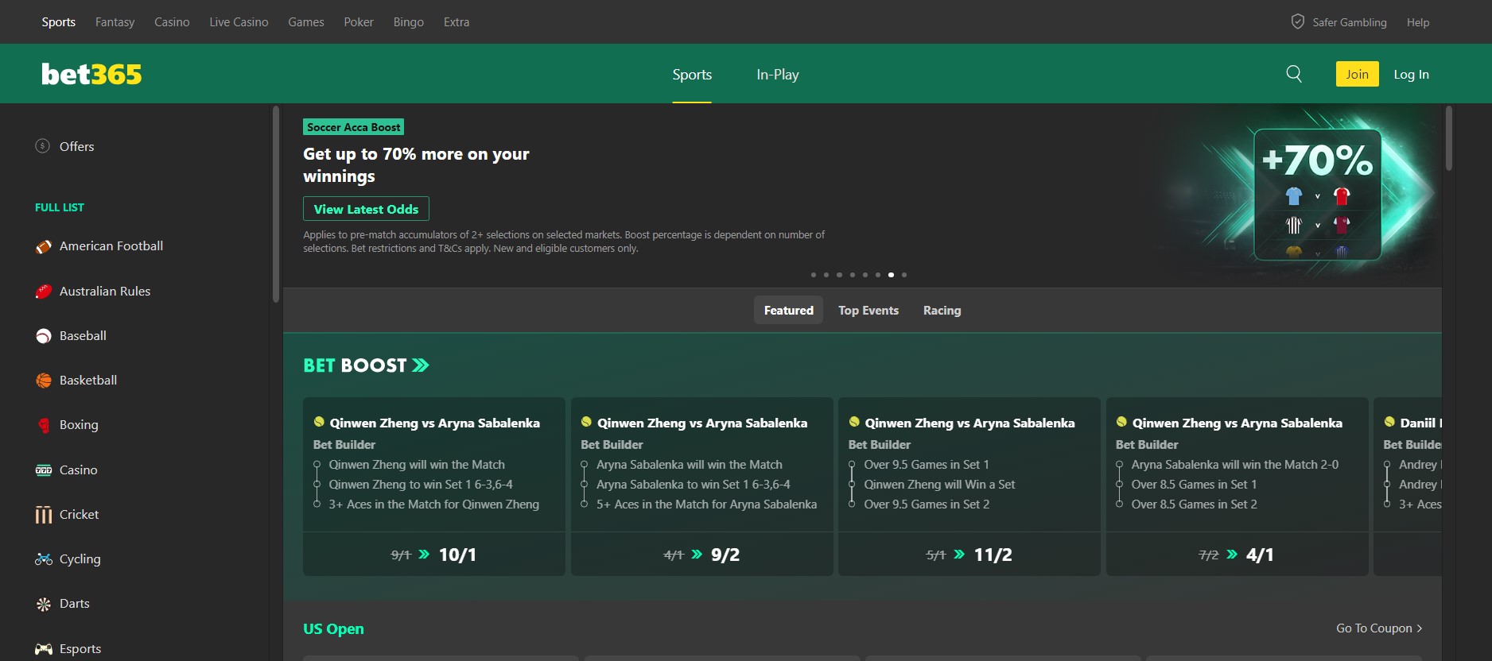Click 'Over 9.5 Games in Set 1'
Viewport: 1492px width, 661px height.
(x=927, y=465)
